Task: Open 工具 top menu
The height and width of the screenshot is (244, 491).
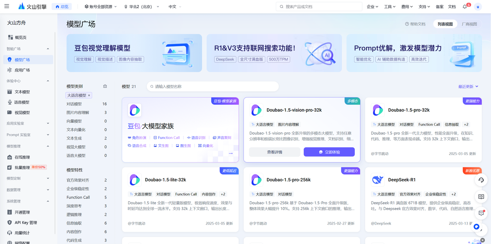Action: coord(390,7)
